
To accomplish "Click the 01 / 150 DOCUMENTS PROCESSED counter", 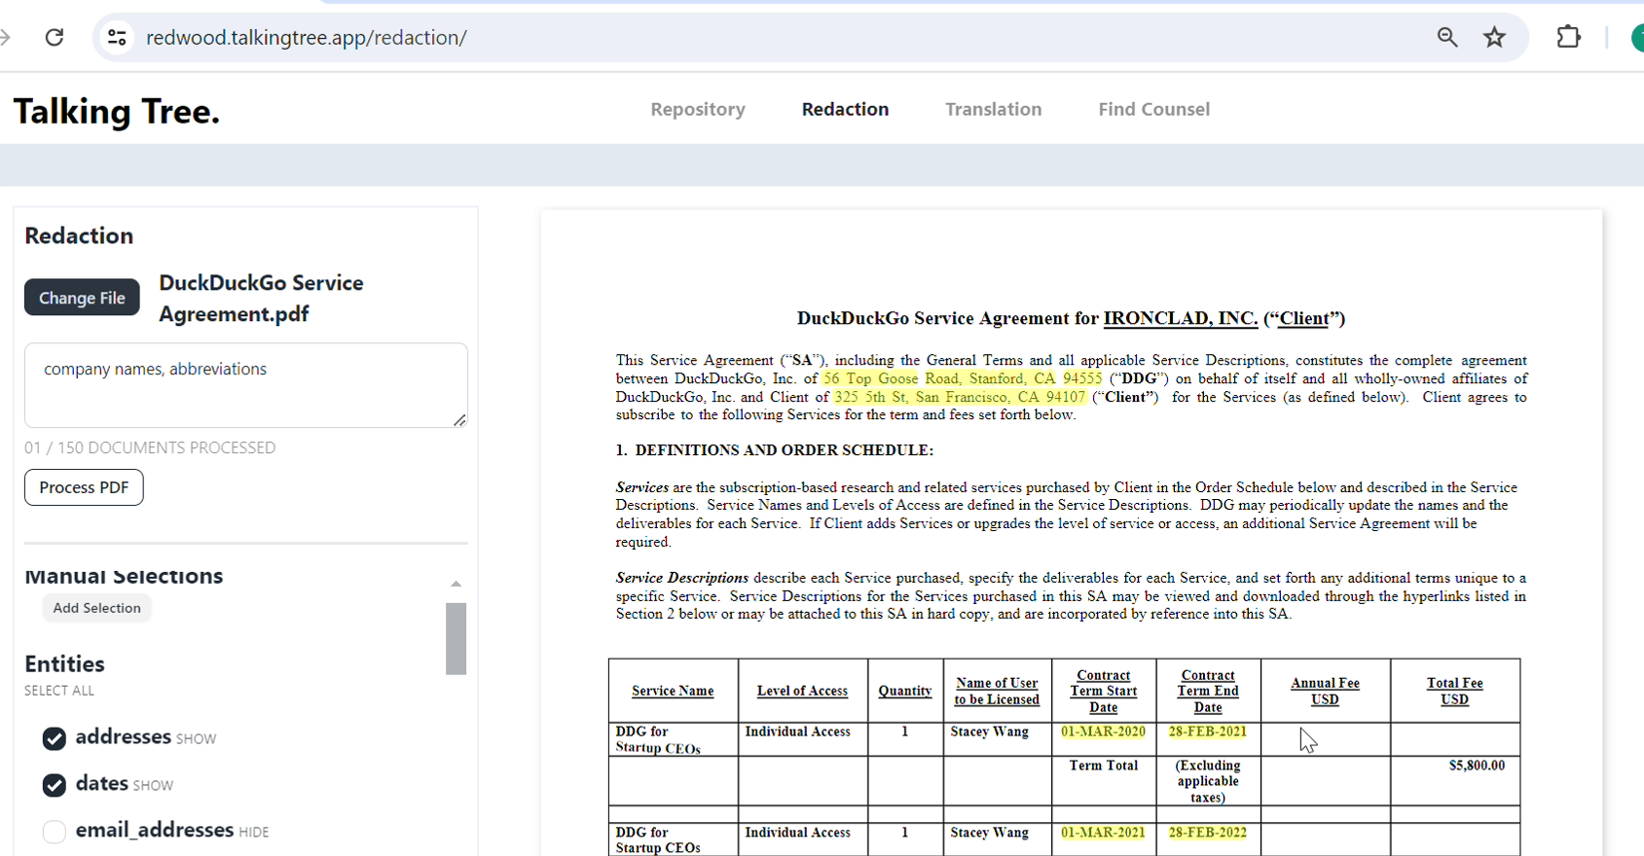I will pyautogui.click(x=150, y=447).
